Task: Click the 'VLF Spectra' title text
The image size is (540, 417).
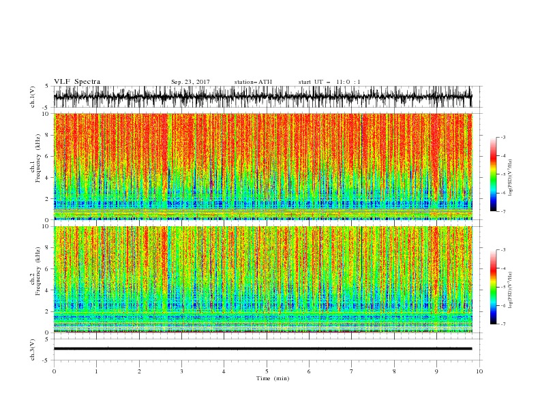Action: (x=77, y=82)
